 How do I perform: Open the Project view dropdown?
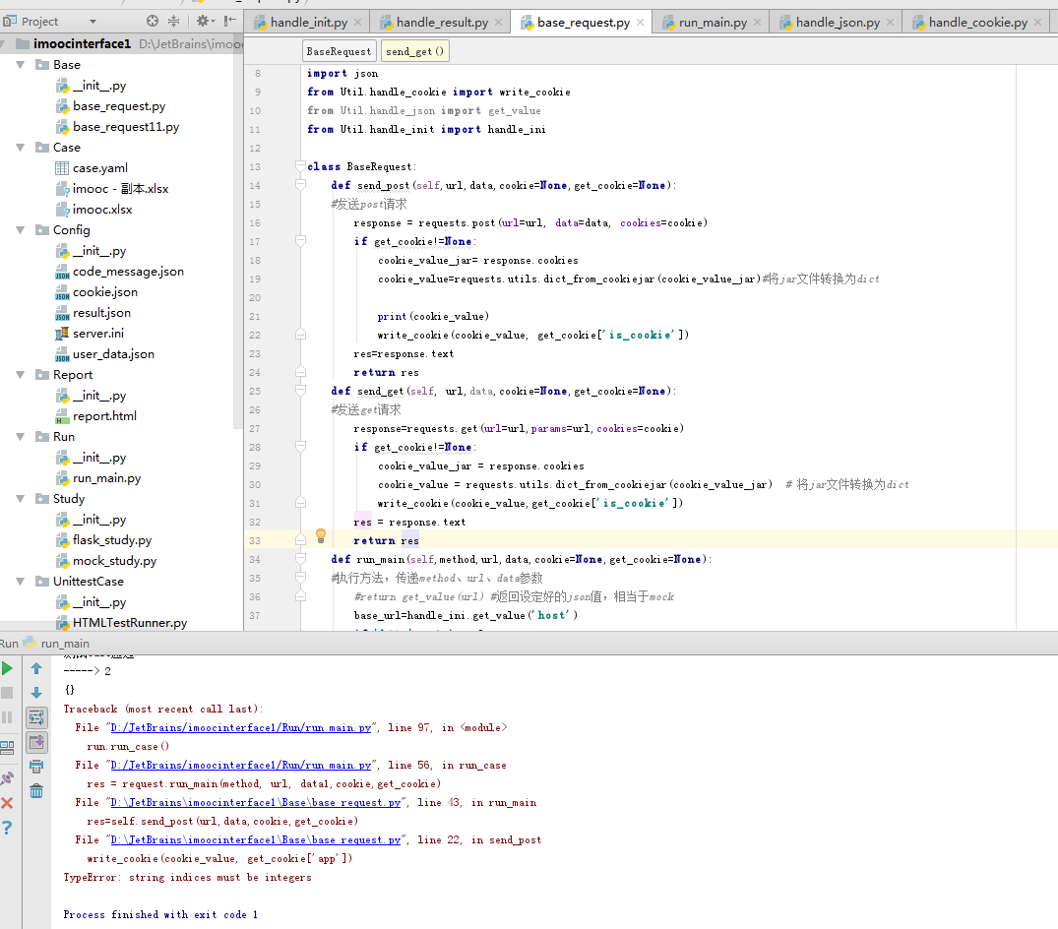point(93,22)
